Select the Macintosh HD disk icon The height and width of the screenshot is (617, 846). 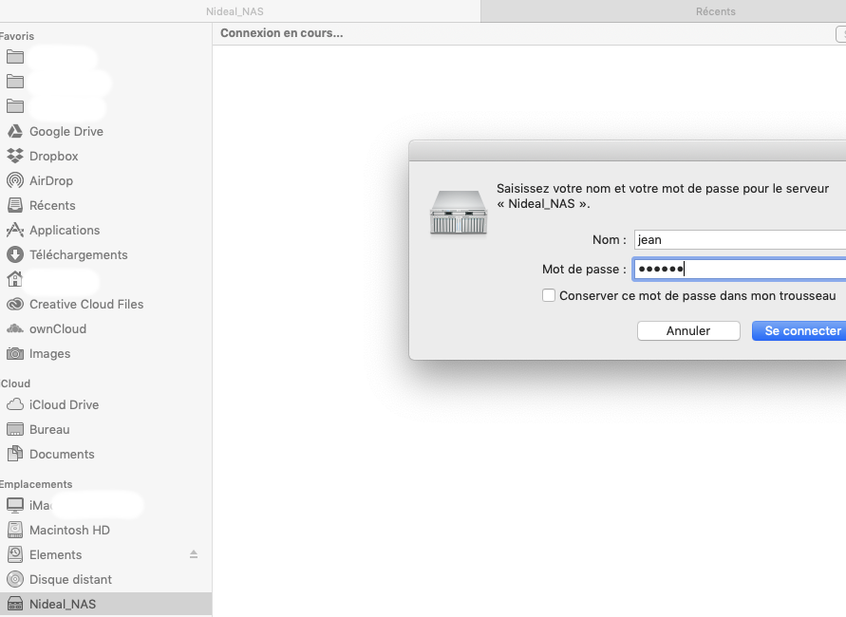[x=14, y=531]
